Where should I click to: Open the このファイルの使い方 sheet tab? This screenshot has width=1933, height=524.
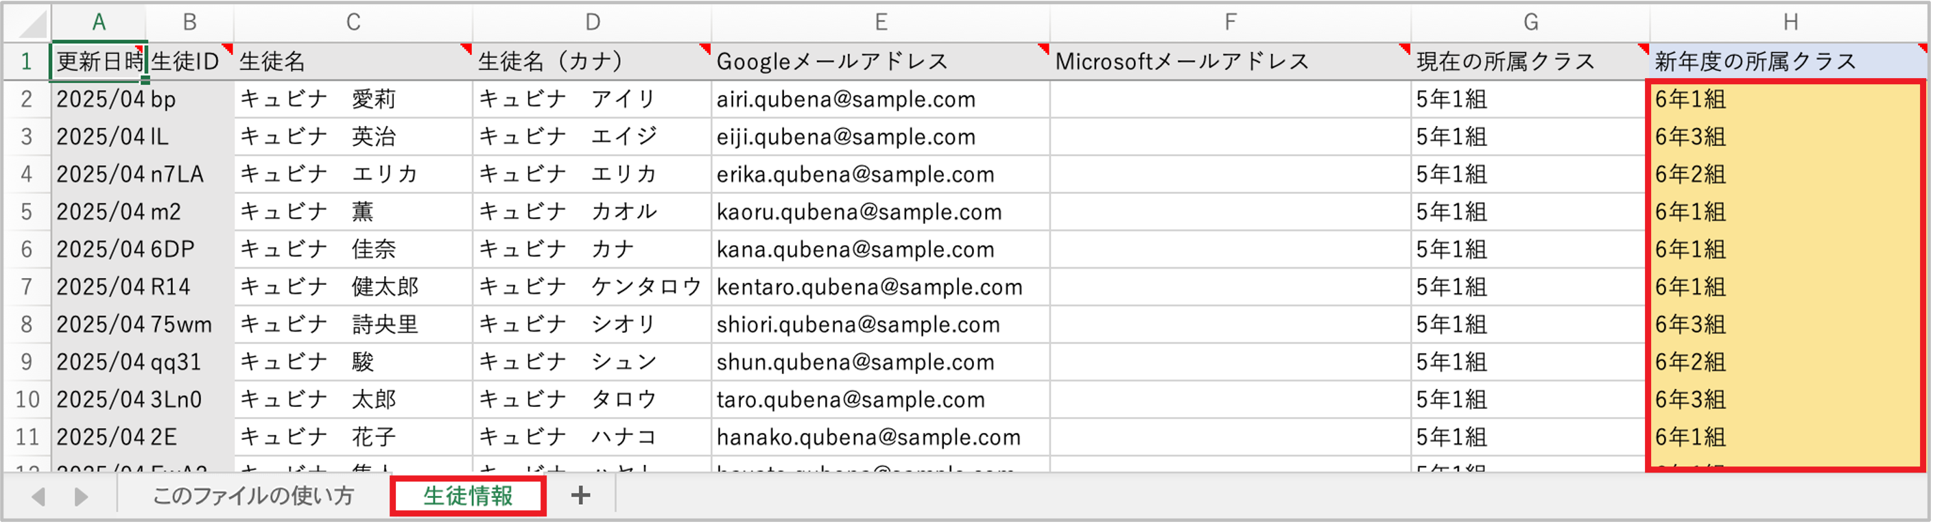253,495
